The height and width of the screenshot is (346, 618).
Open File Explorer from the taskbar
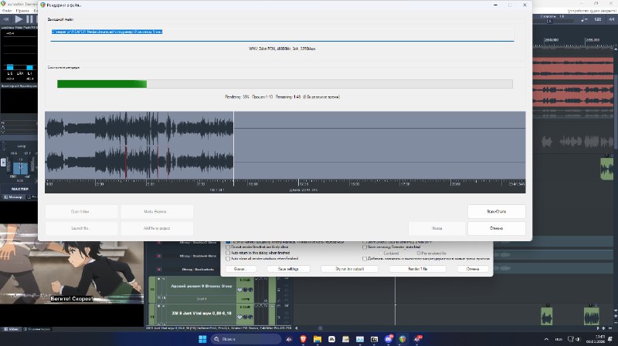(317, 339)
